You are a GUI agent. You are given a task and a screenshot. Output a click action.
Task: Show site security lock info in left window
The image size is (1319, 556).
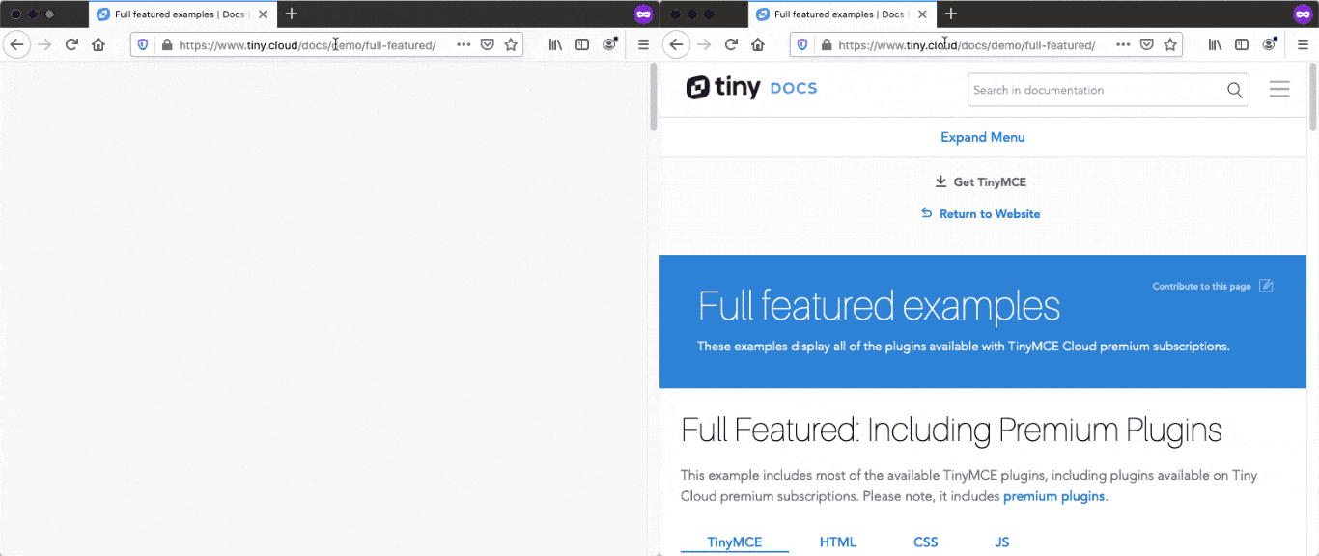tap(166, 44)
